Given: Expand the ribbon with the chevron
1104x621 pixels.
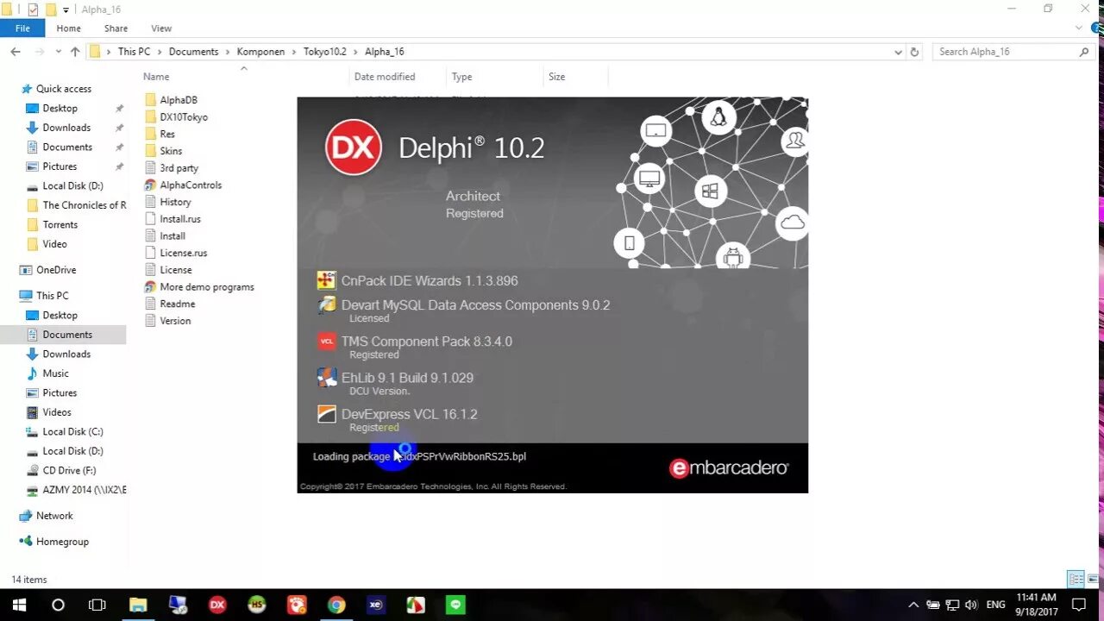Looking at the screenshot, I should (x=1079, y=28).
